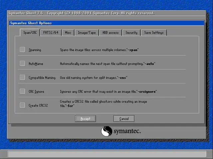Click the Symantec Ghost 7.5 copyright header

[x=82, y=13]
